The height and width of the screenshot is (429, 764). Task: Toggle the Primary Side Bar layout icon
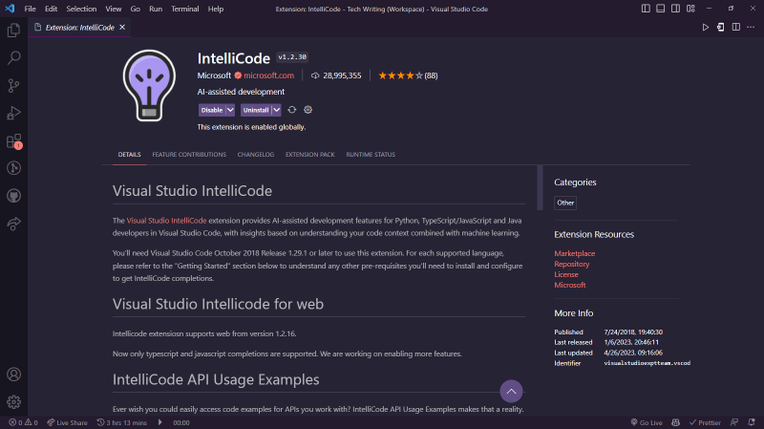point(646,9)
